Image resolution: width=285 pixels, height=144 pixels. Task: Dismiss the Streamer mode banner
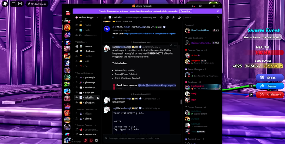218,11
